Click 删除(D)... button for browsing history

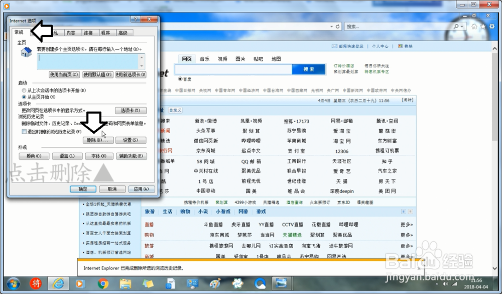(98, 140)
